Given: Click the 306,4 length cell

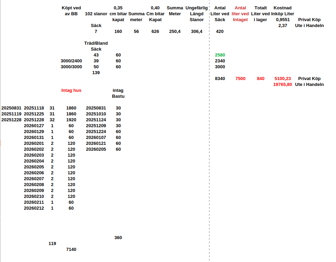Looking at the screenshot, I should pyautogui.click(x=197, y=32).
